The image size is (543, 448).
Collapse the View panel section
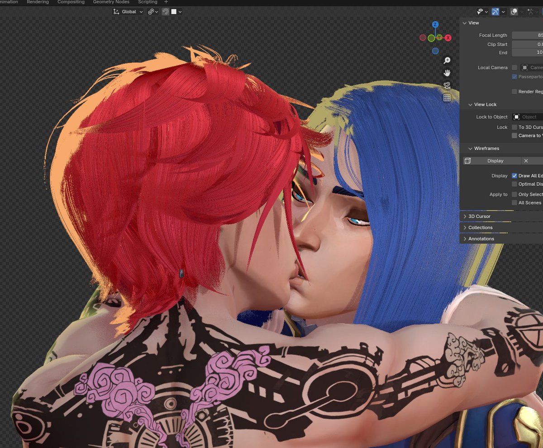click(464, 23)
